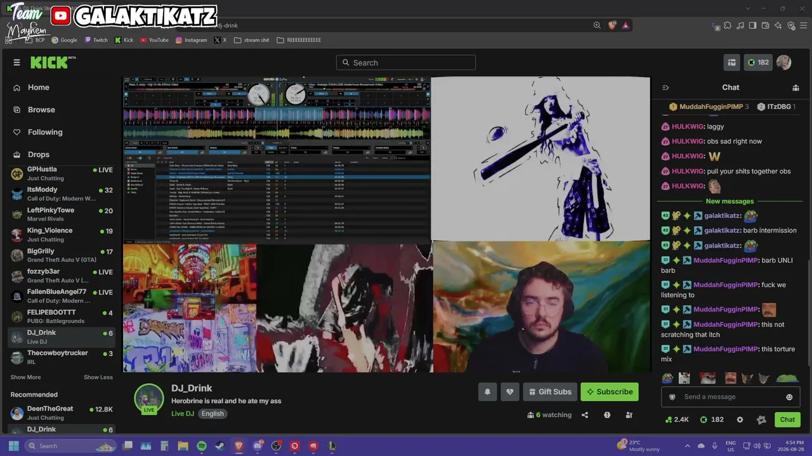Open the taskbar volume control

pyautogui.click(x=756, y=446)
